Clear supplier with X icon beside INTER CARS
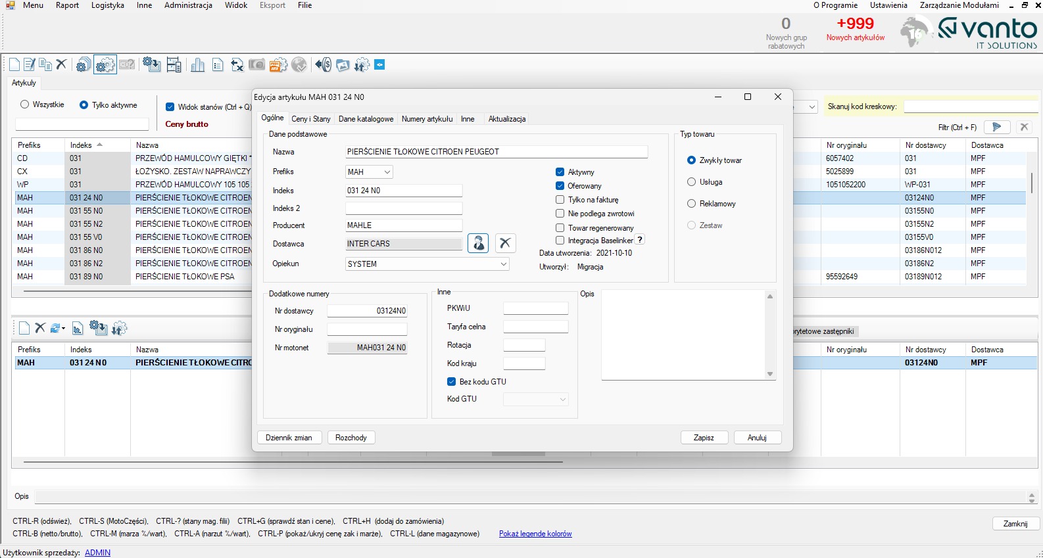Viewport: 1043px width, 558px height. coord(504,243)
